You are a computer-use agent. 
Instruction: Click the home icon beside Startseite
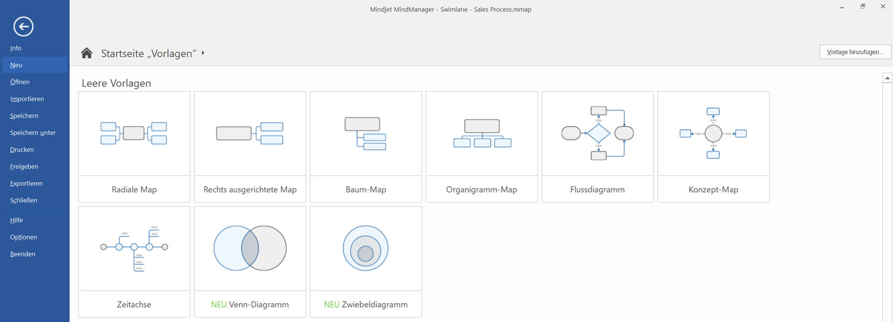[87, 54]
